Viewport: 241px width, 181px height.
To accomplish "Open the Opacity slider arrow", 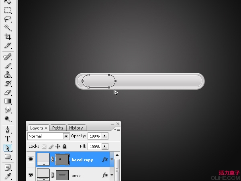I will coord(105,136).
